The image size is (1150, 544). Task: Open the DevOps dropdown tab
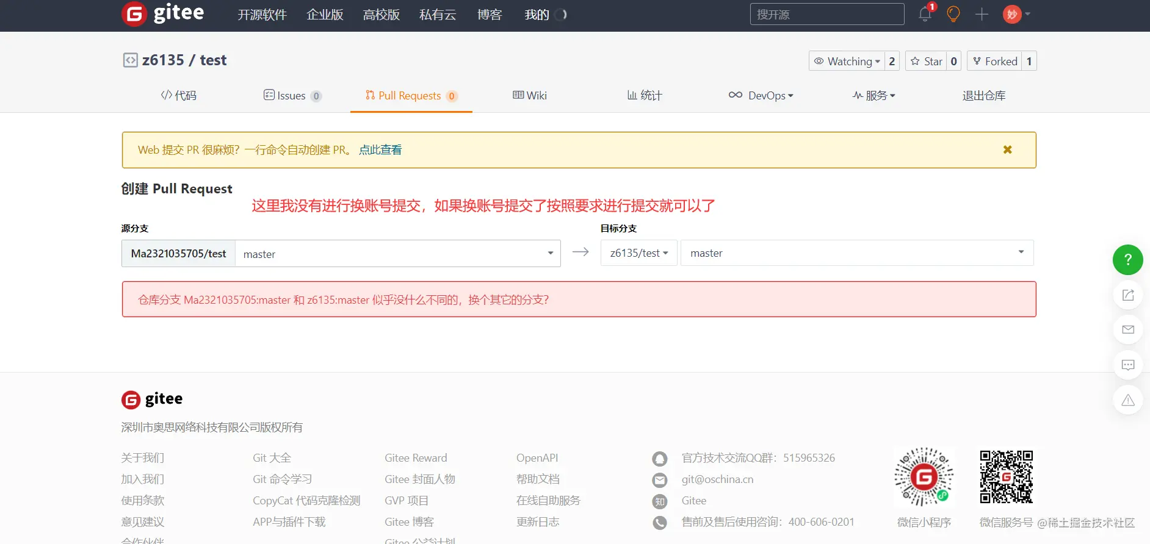pyautogui.click(x=761, y=96)
